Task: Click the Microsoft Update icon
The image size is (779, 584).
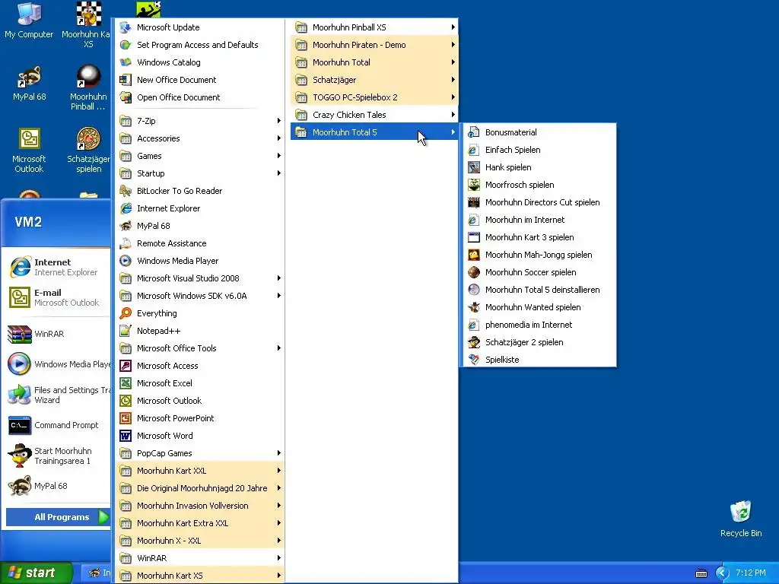Action: (x=126, y=27)
